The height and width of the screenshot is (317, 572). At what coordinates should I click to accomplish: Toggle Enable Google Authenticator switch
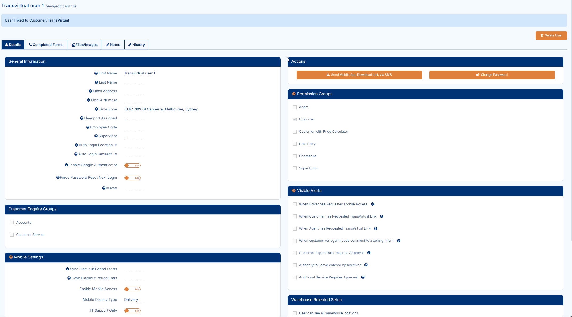(x=132, y=165)
